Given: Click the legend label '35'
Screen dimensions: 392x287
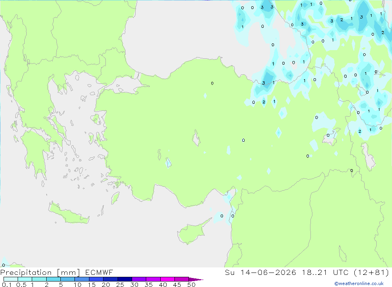Looking at the screenshot, I should pyautogui.click(x=149, y=285).
